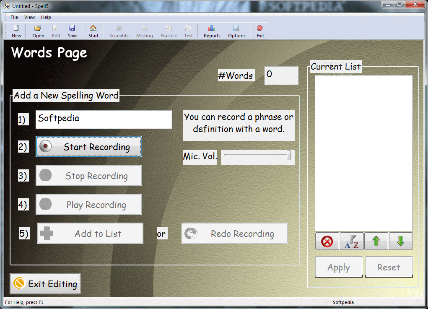Screen dimensions: 428x309
Task: View Reports from toolbar
Action: coord(212,31)
